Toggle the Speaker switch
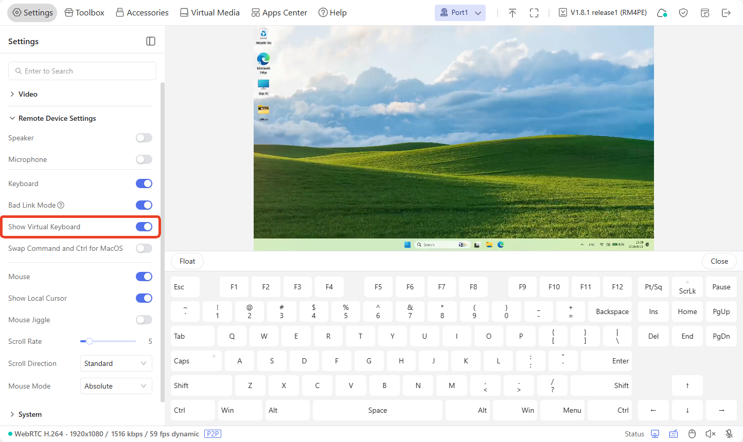Viewport: 743px width, 442px height. [x=144, y=138]
